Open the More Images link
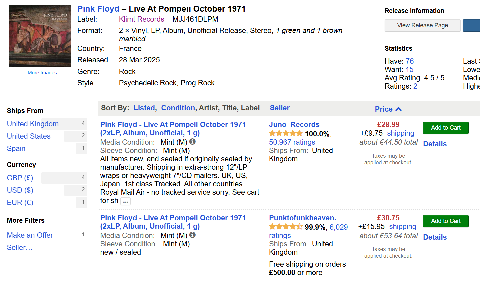Image resolution: width=480 pixels, height=285 pixels. (x=42, y=73)
